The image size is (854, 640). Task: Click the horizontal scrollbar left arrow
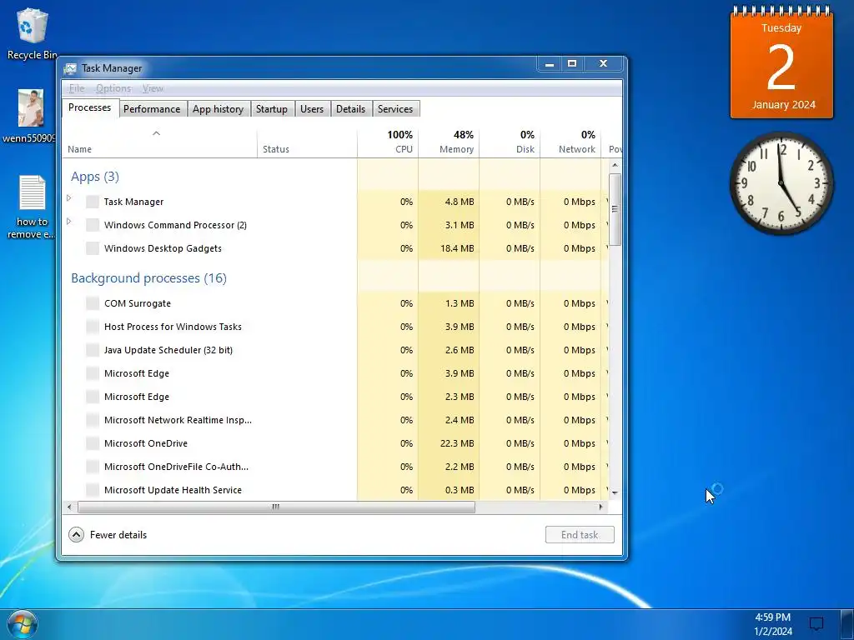(69, 507)
